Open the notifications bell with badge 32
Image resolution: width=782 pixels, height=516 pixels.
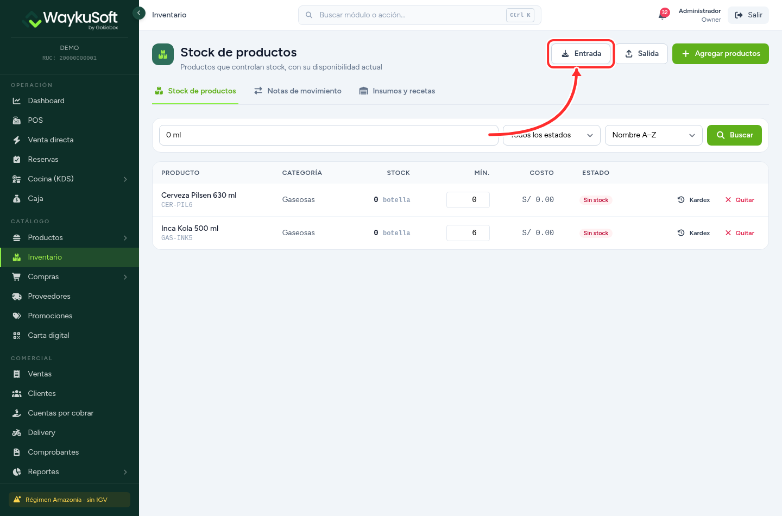[x=663, y=14]
